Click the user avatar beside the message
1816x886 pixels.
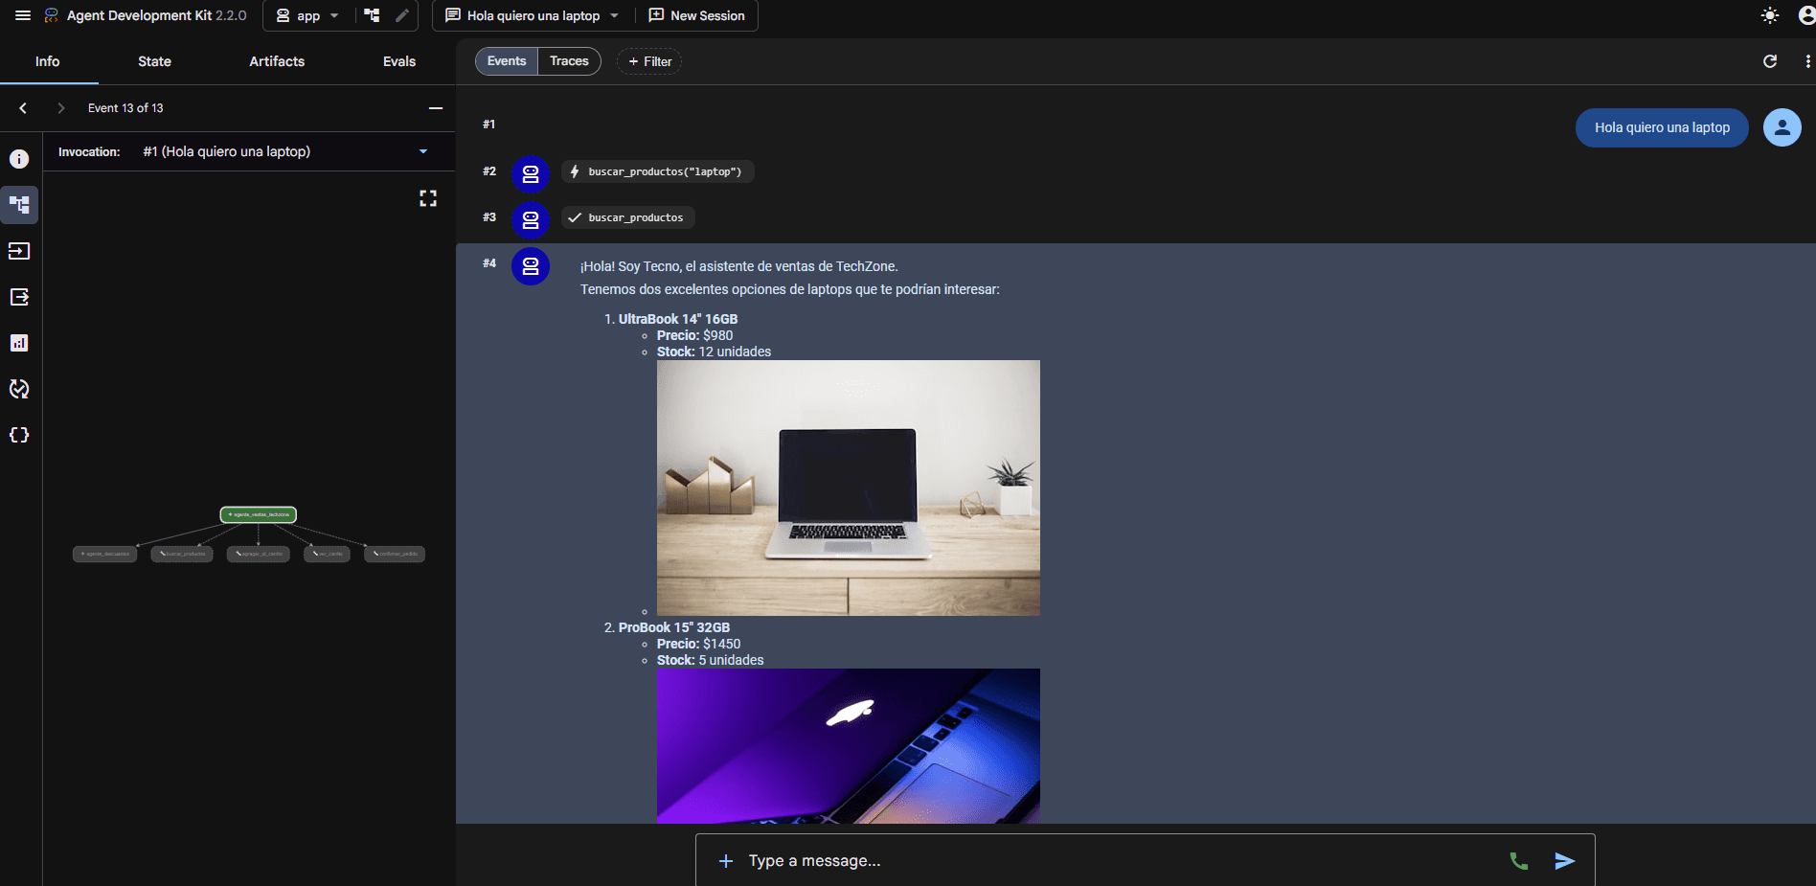tap(1782, 127)
